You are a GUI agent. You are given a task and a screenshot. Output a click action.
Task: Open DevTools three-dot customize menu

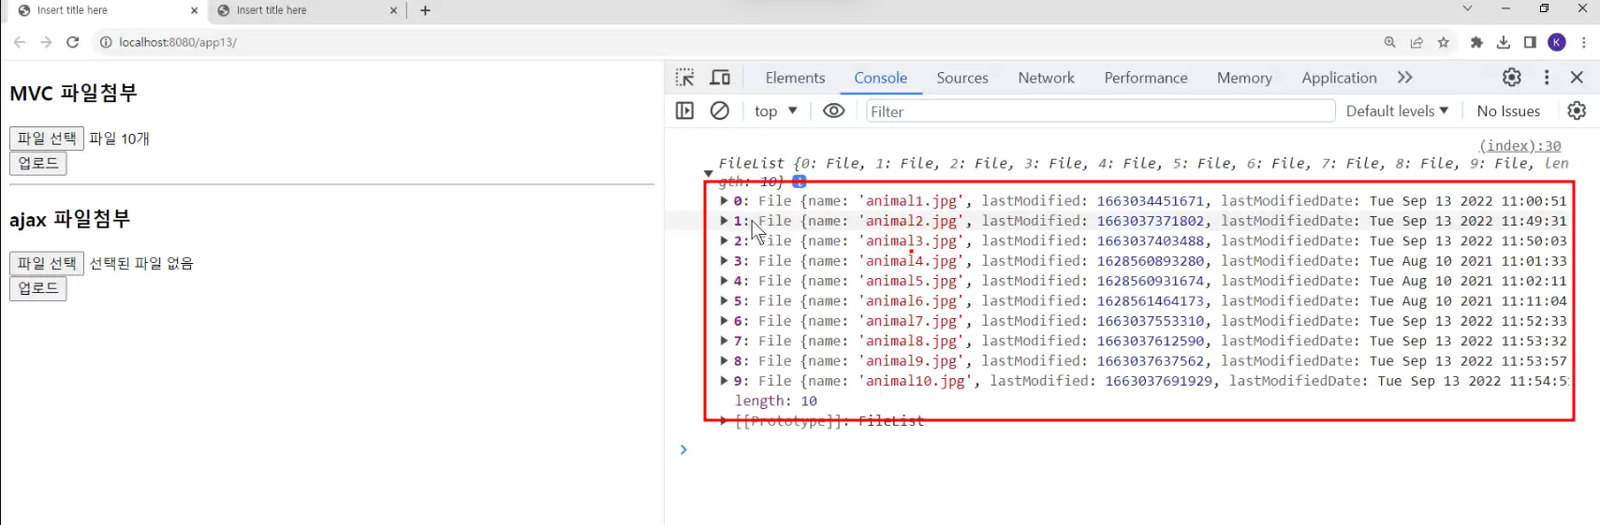1547,78
